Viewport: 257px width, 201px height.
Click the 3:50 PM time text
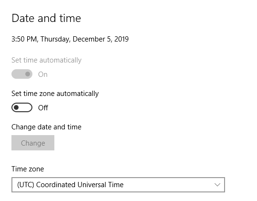click(x=24, y=39)
